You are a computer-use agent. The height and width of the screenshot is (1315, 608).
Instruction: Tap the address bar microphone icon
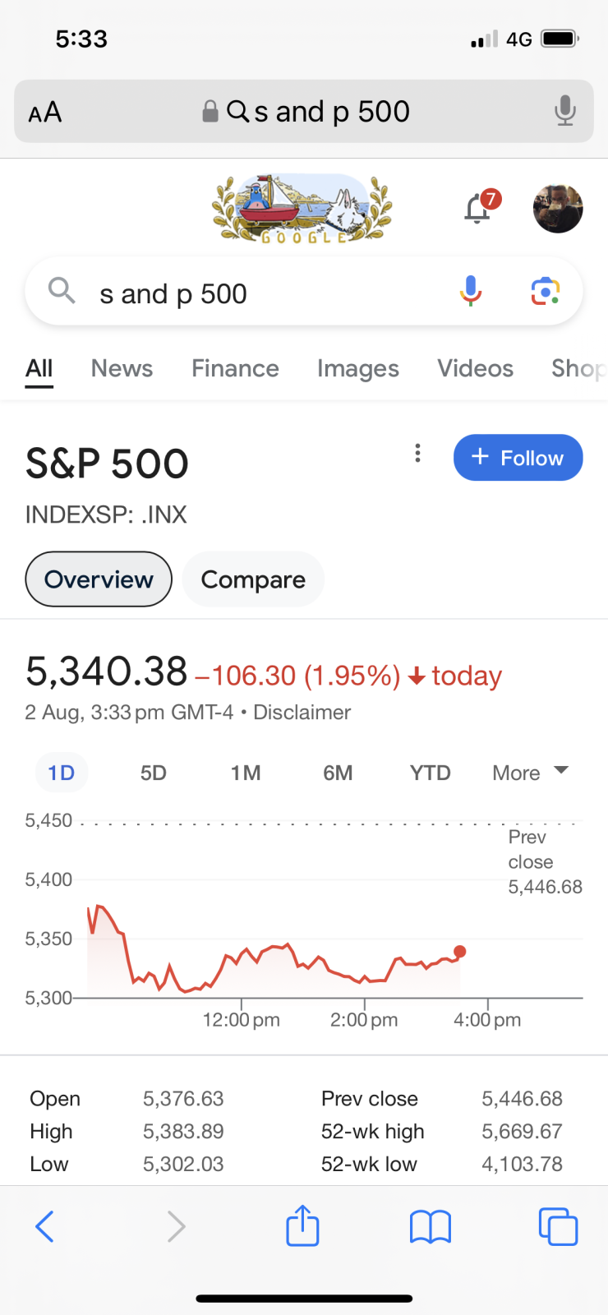[x=564, y=111]
